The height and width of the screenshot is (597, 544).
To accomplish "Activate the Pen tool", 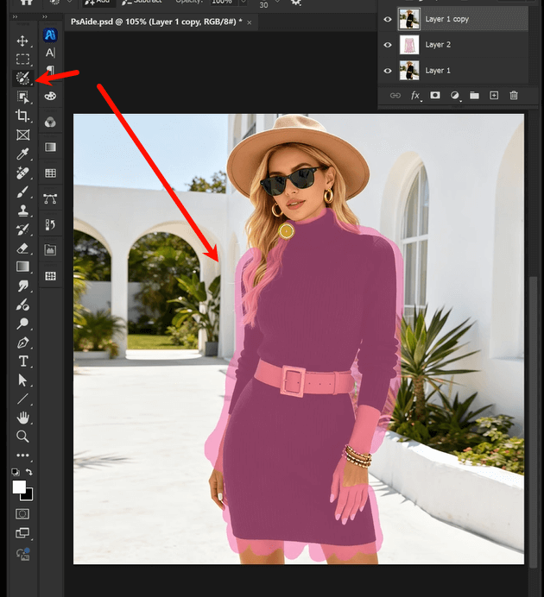I will [23, 342].
